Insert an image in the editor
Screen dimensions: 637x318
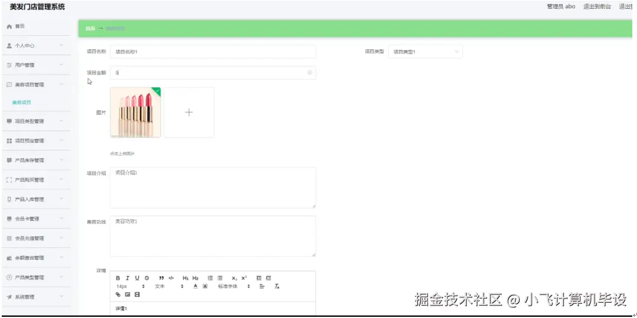pyautogui.click(x=128, y=294)
